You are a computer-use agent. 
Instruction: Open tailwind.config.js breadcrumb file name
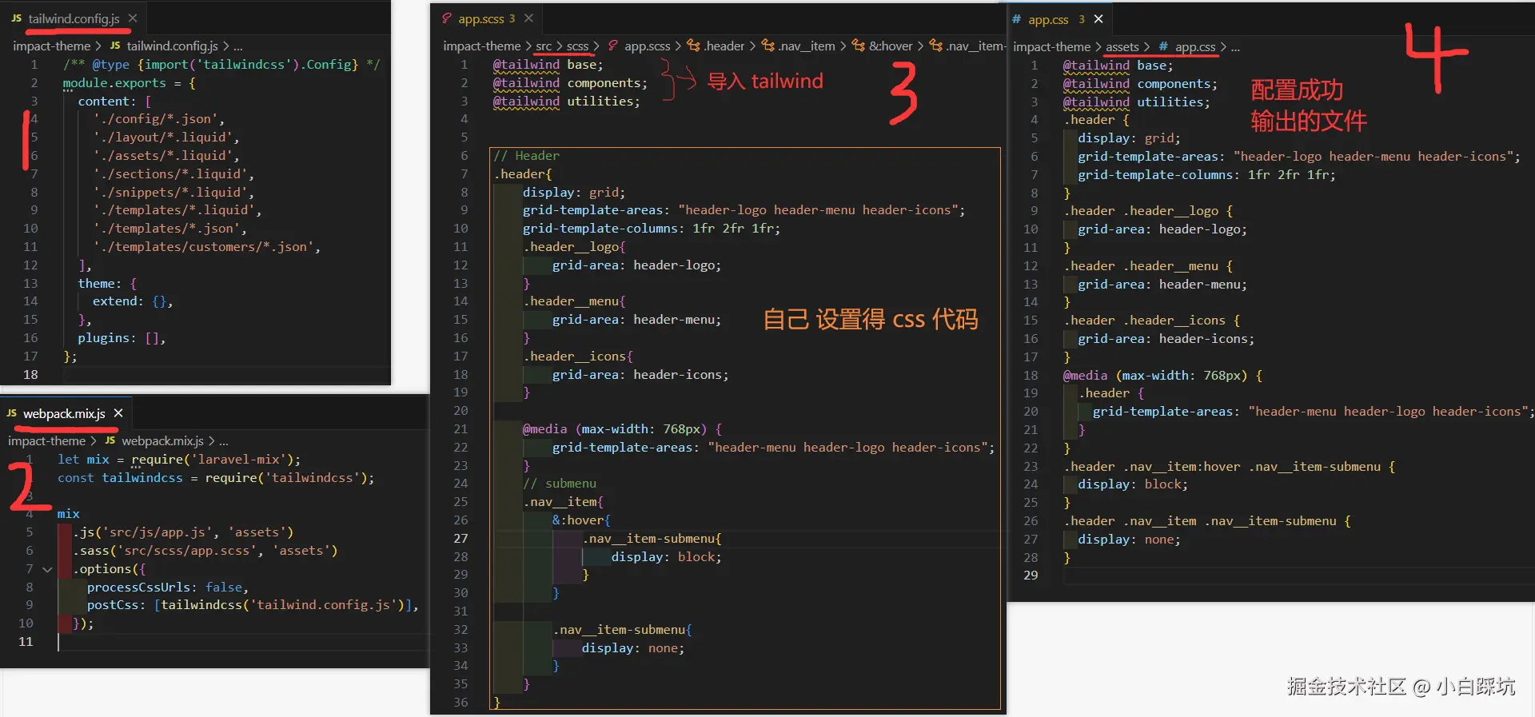click(x=172, y=46)
